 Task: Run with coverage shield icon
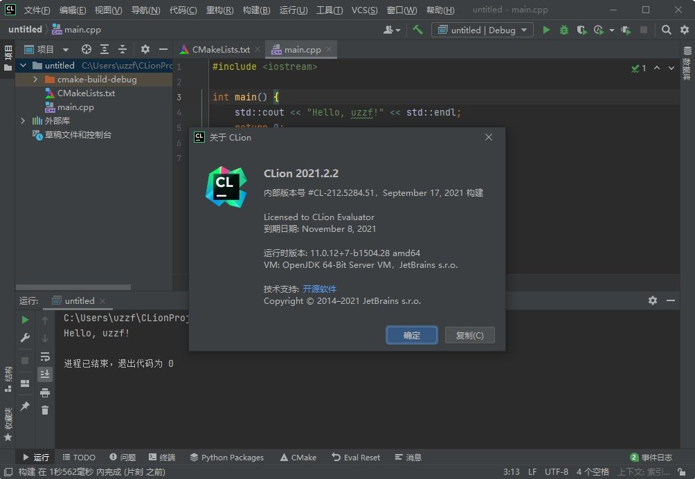coord(581,30)
